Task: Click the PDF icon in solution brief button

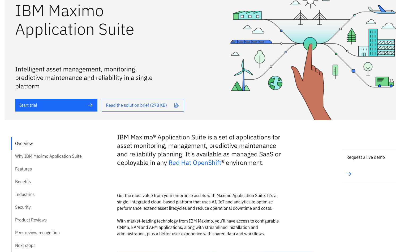Action: click(177, 105)
